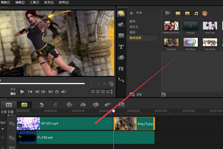Open the Transition (AB) library panel

[x=121, y=35]
